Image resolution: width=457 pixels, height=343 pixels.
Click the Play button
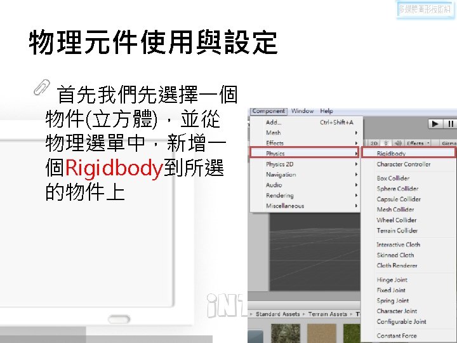click(435, 124)
